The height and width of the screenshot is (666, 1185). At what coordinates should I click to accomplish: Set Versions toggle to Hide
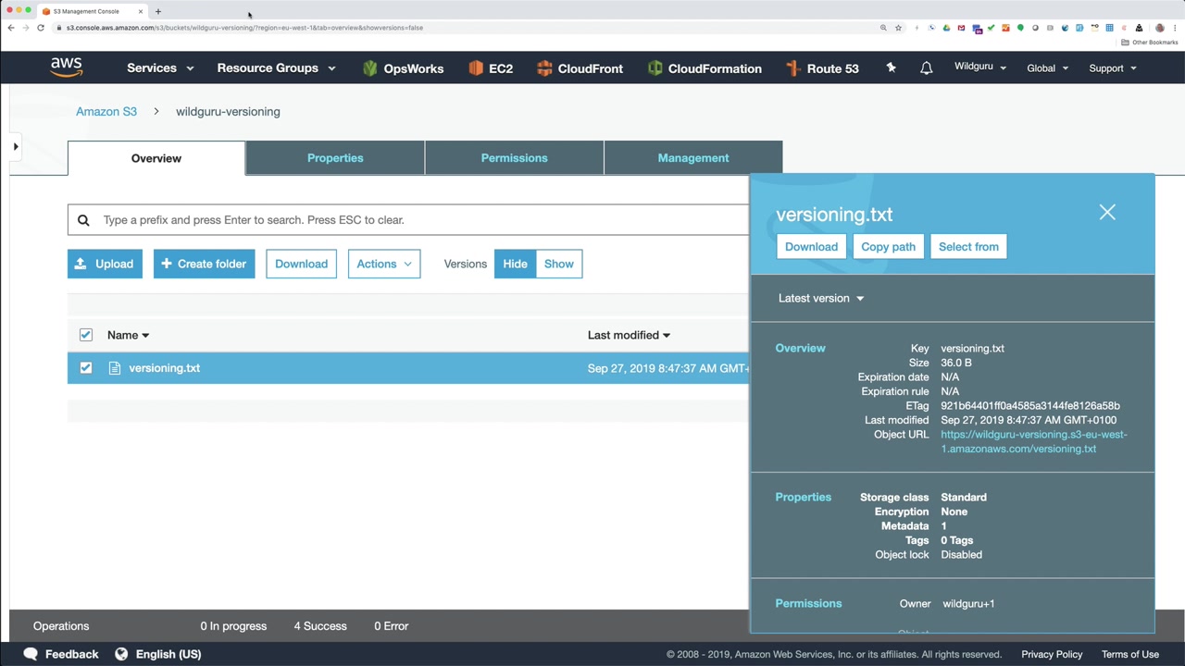tap(515, 264)
